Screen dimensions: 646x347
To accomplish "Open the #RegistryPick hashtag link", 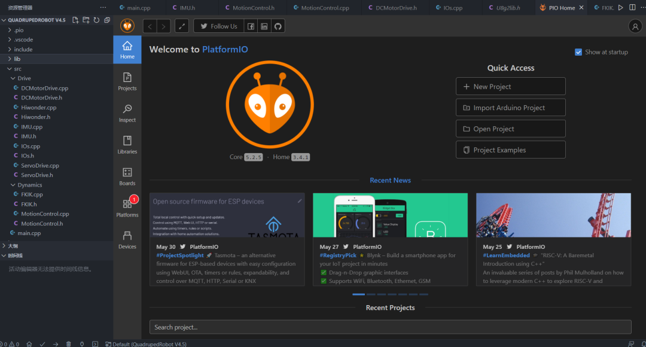I will 338,255.
